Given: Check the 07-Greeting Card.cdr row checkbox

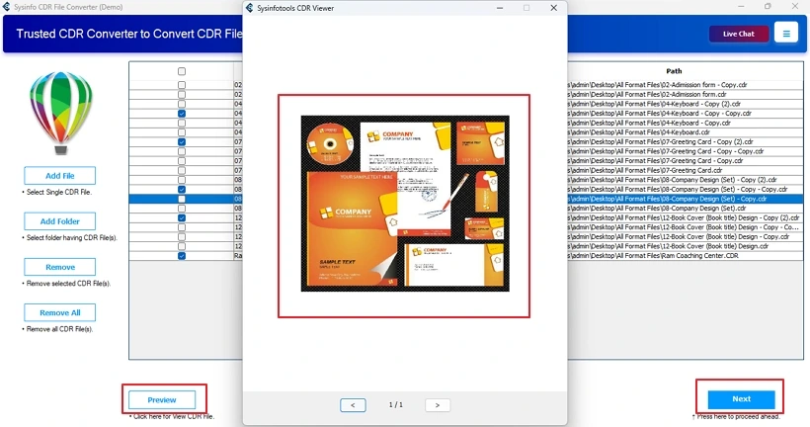Looking at the screenshot, I should point(182,170).
